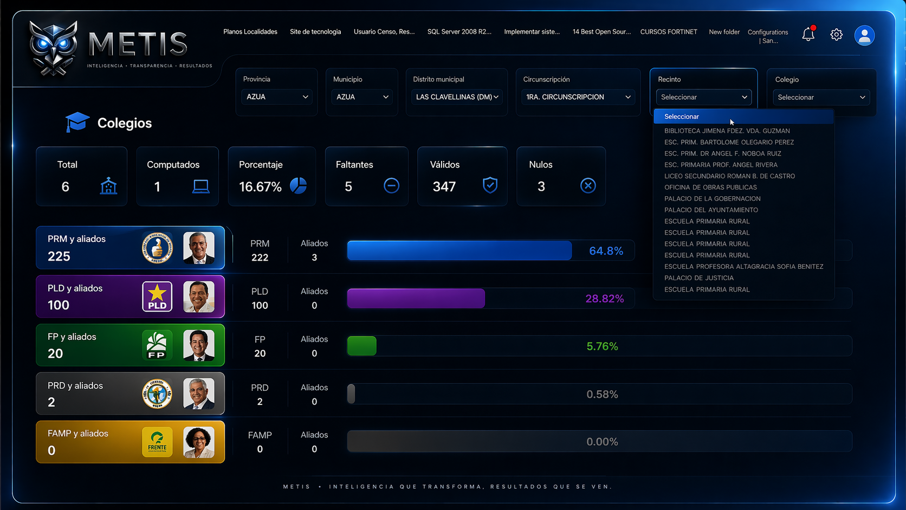Click the X circle icon in Nulos
Viewport: 906px width, 510px height.
click(x=587, y=186)
